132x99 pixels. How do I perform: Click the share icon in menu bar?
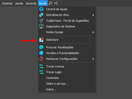pyautogui.click(x=56, y=3)
